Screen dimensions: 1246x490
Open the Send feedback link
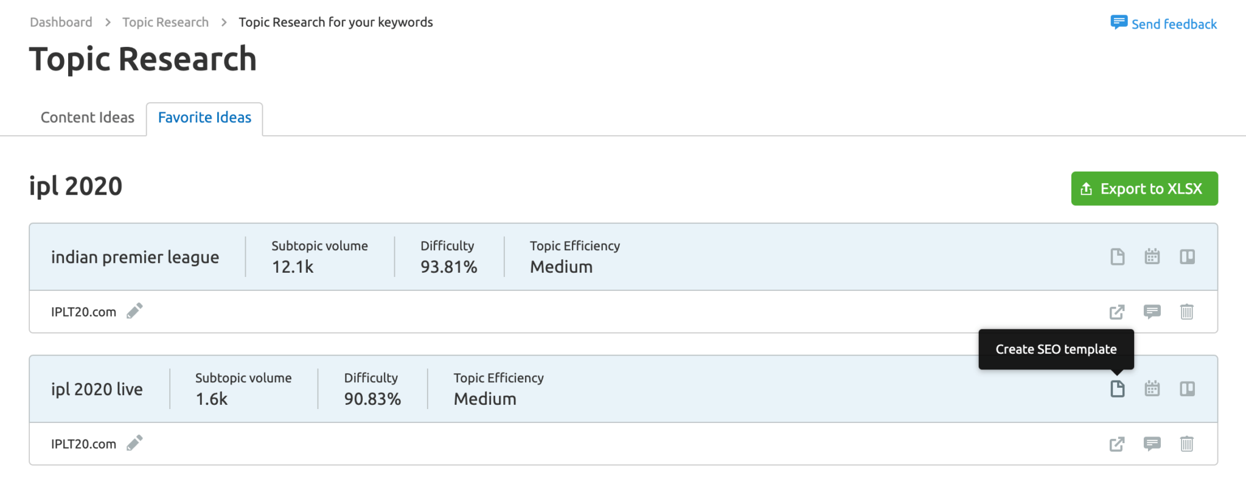(1163, 24)
